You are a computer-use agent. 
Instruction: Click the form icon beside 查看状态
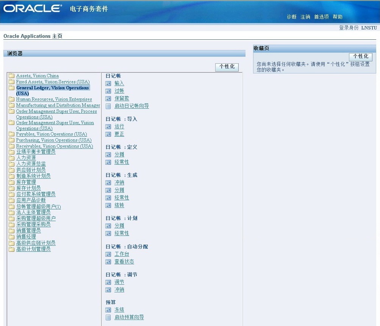click(x=108, y=262)
